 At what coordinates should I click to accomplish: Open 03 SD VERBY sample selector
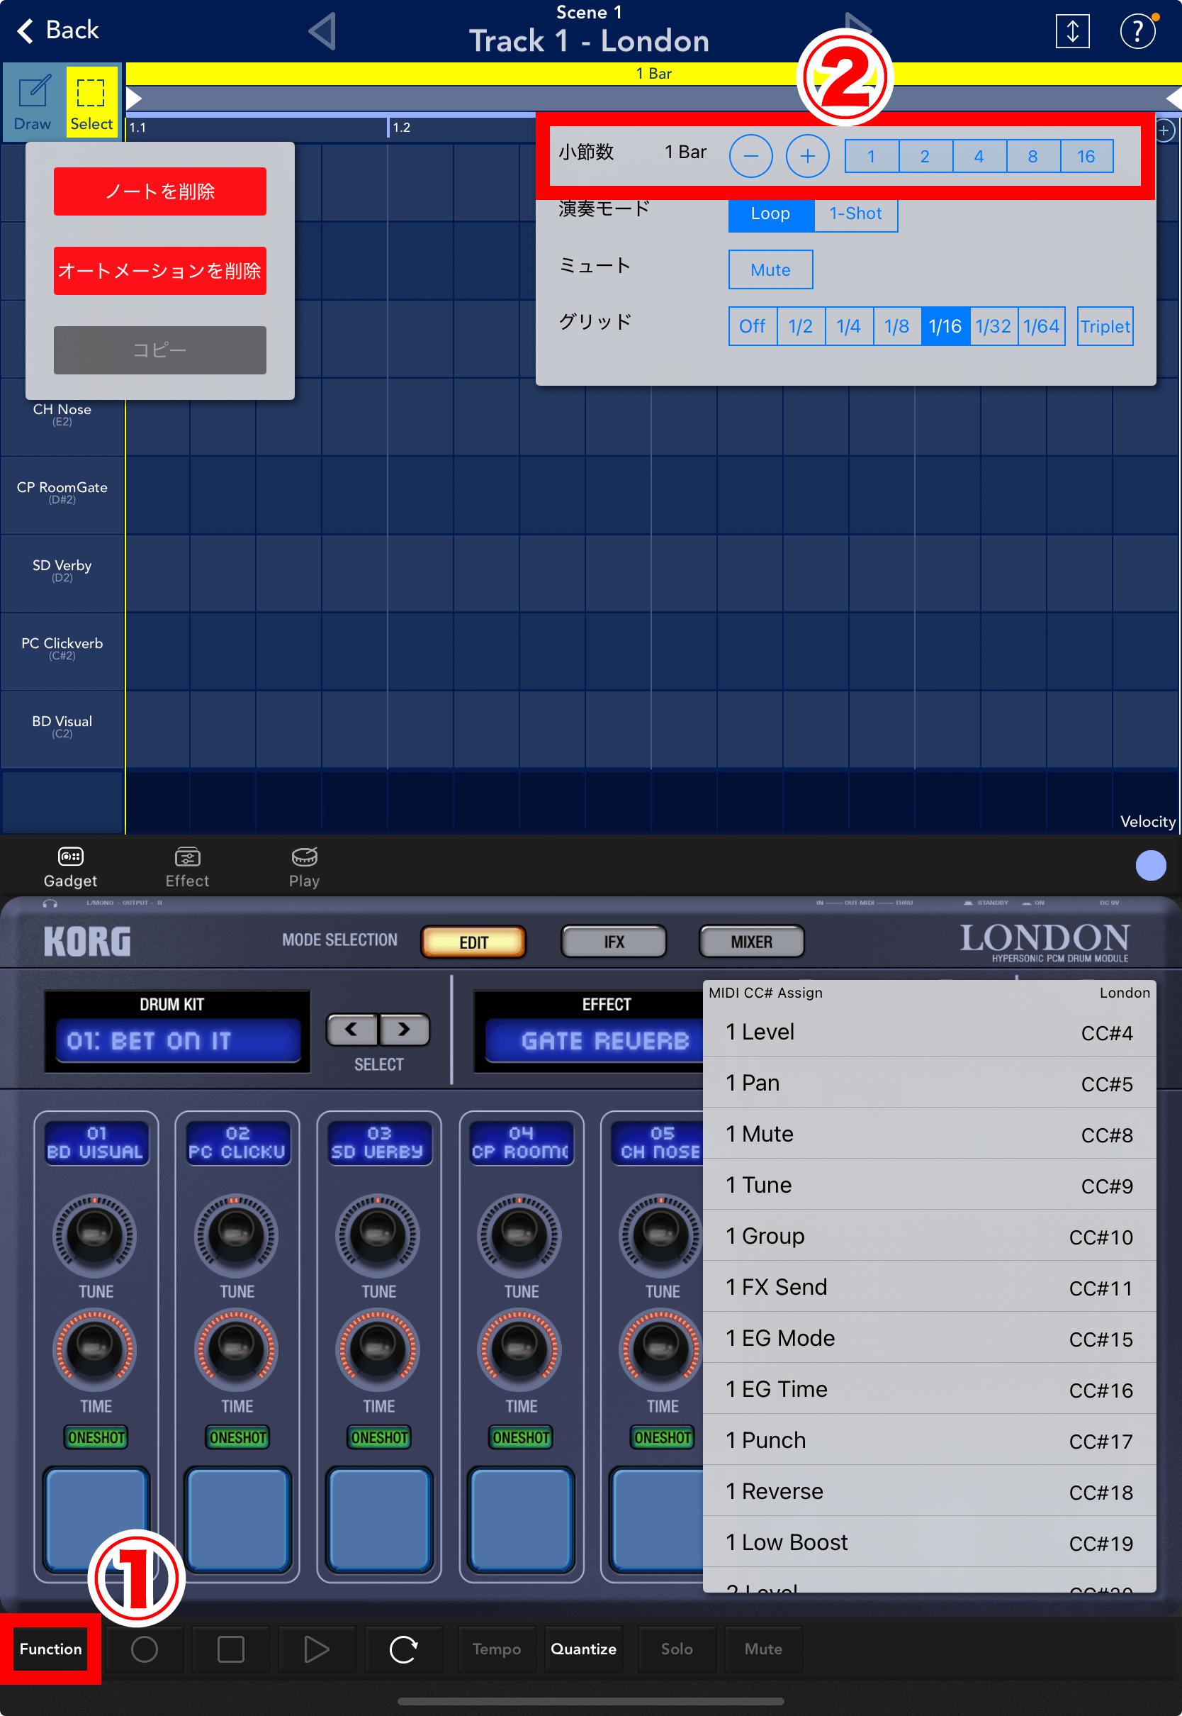point(378,1142)
